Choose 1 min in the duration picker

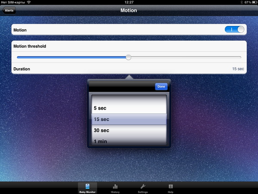tap(100, 141)
